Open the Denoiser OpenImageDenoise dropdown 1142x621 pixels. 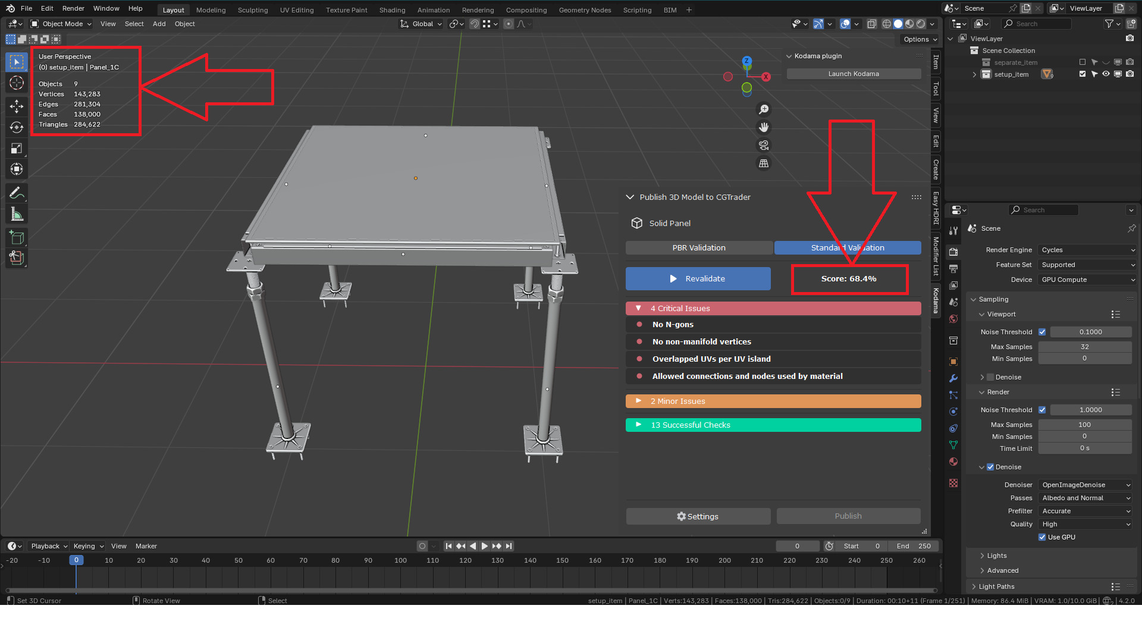pos(1085,485)
